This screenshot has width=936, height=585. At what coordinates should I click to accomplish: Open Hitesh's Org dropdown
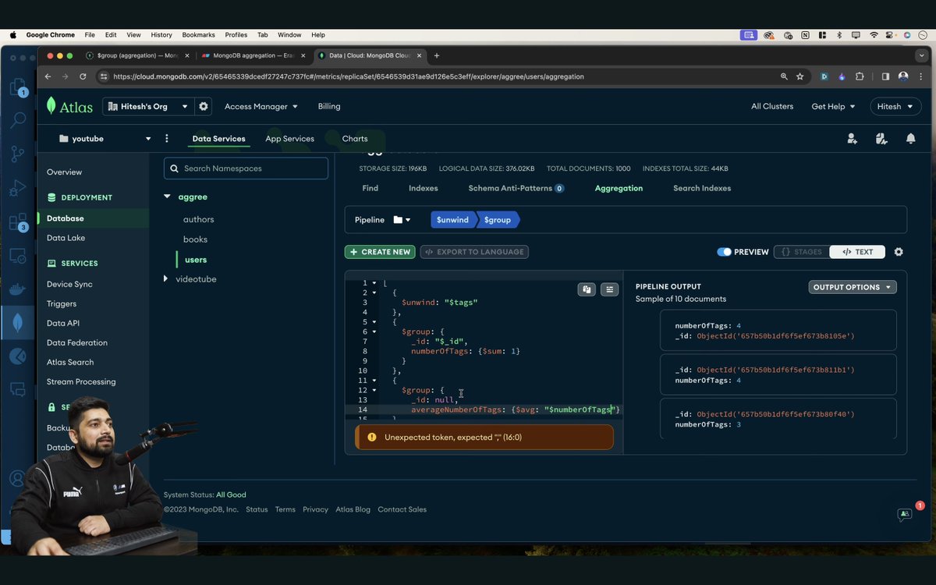click(x=147, y=106)
